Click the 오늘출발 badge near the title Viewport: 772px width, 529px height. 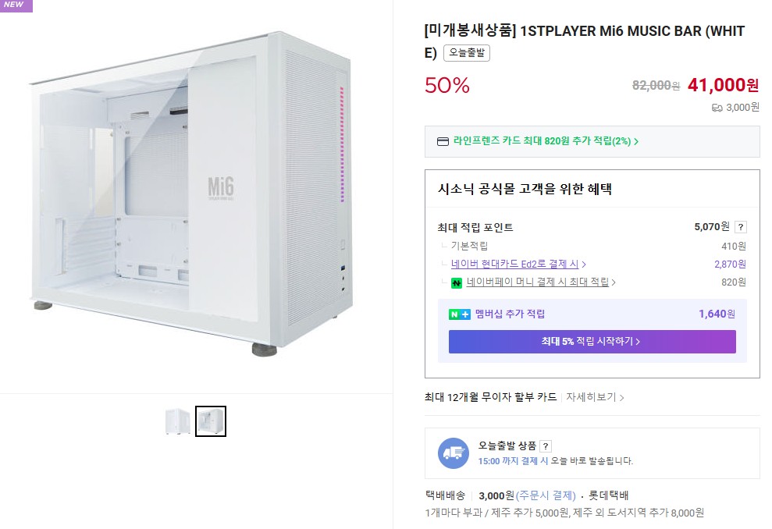pyautogui.click(x=466, y=53)
